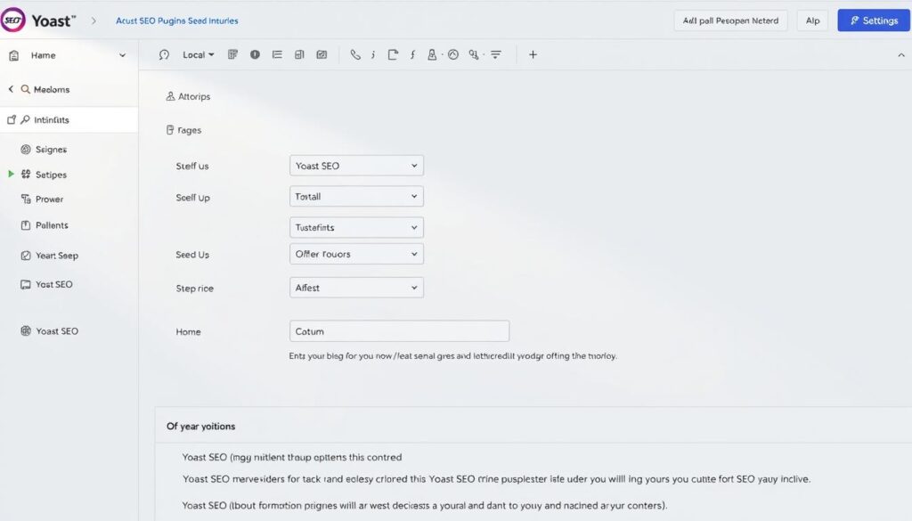This screenshot has height=521, width=912.
Task: Click the note list toolbar icon
Action: (x=232, y=54)
